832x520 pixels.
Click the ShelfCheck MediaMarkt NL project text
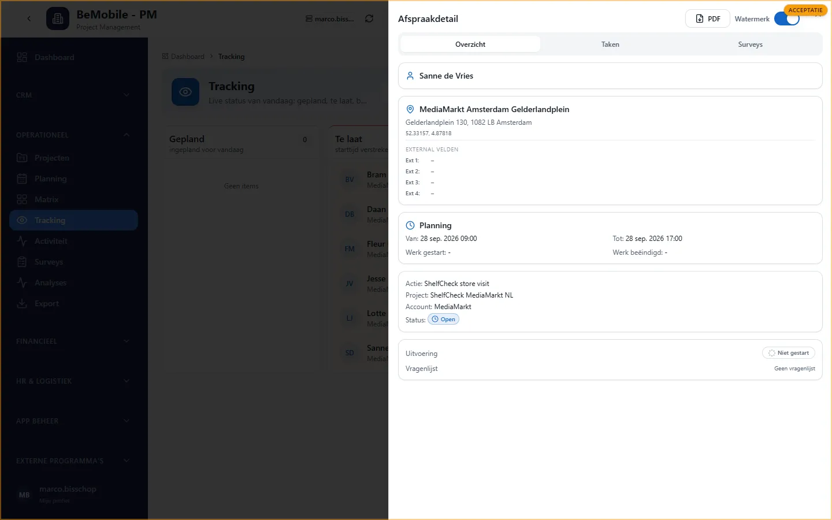[471, 295]
